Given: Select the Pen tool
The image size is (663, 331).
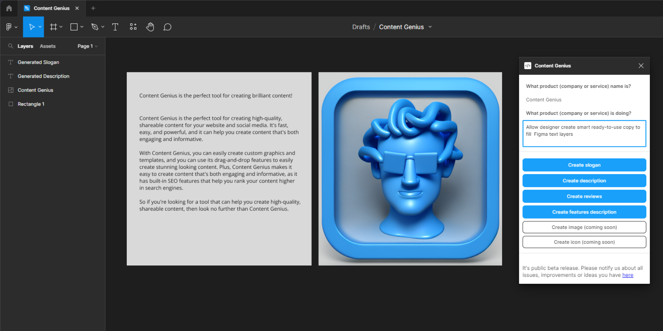Looking at the screenshot, I should [x=95, y=27].
